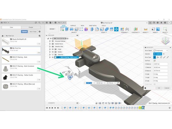Click the Insert Derive icon
Image resolution: width=172 pixels, height=129 pixels.
[x=153, y=29]
